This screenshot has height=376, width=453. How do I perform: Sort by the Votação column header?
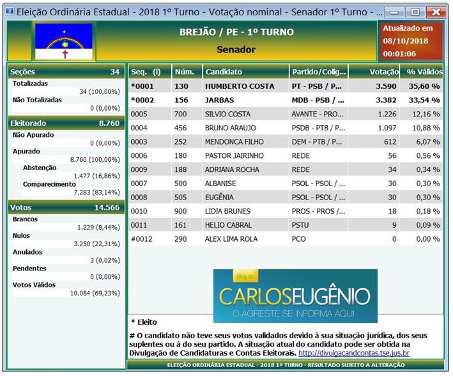coord(374,72)
